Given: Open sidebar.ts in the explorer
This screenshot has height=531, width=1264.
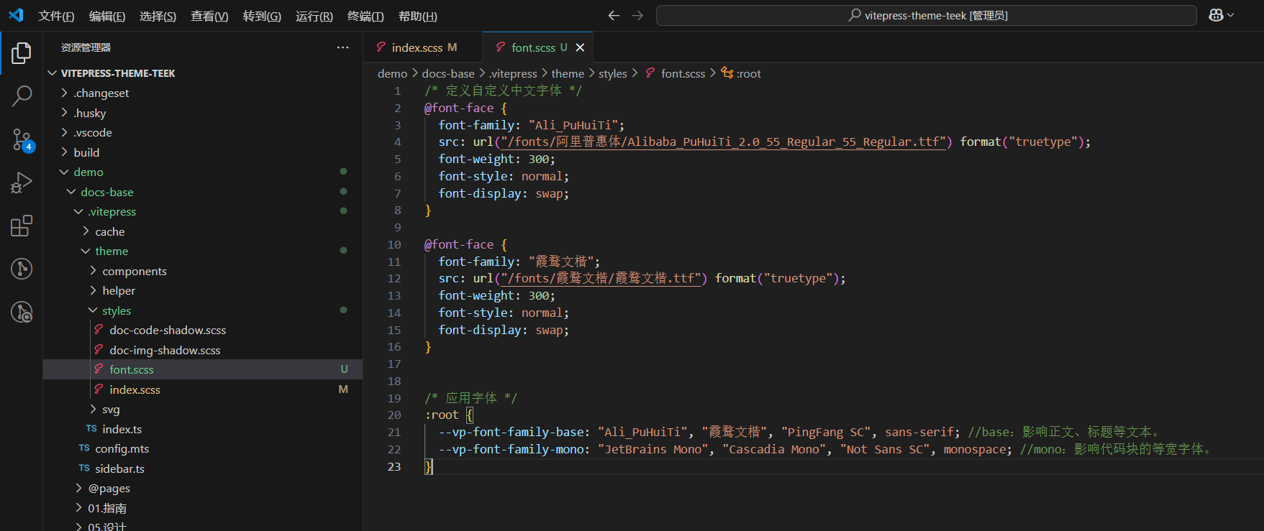Looking at the screenshot, I should tap(203, 468).
